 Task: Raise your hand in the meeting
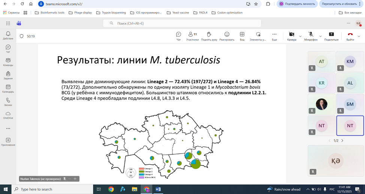(209, 36)
